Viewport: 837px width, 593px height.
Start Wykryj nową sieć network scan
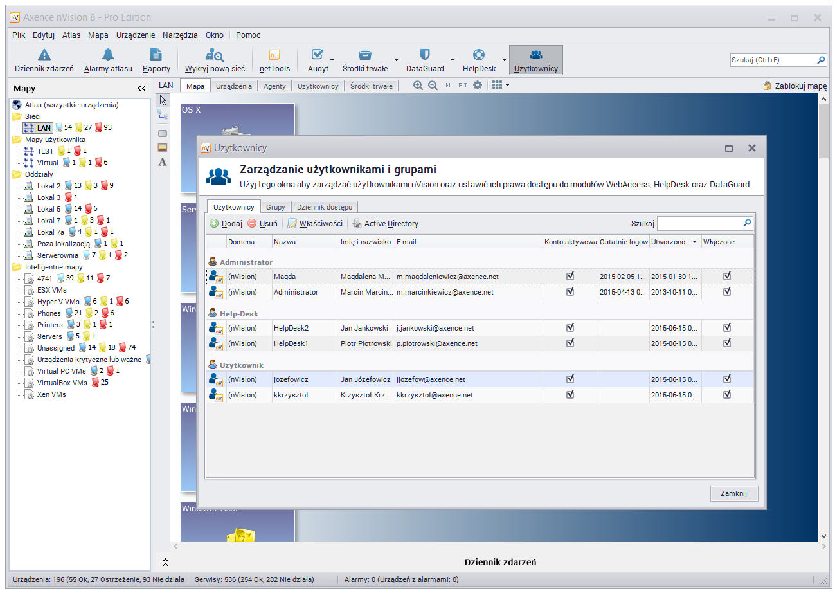pyautogui.click(x=215, y=60)
